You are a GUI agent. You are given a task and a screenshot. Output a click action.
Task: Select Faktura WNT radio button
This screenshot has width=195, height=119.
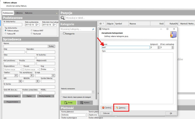32,30
